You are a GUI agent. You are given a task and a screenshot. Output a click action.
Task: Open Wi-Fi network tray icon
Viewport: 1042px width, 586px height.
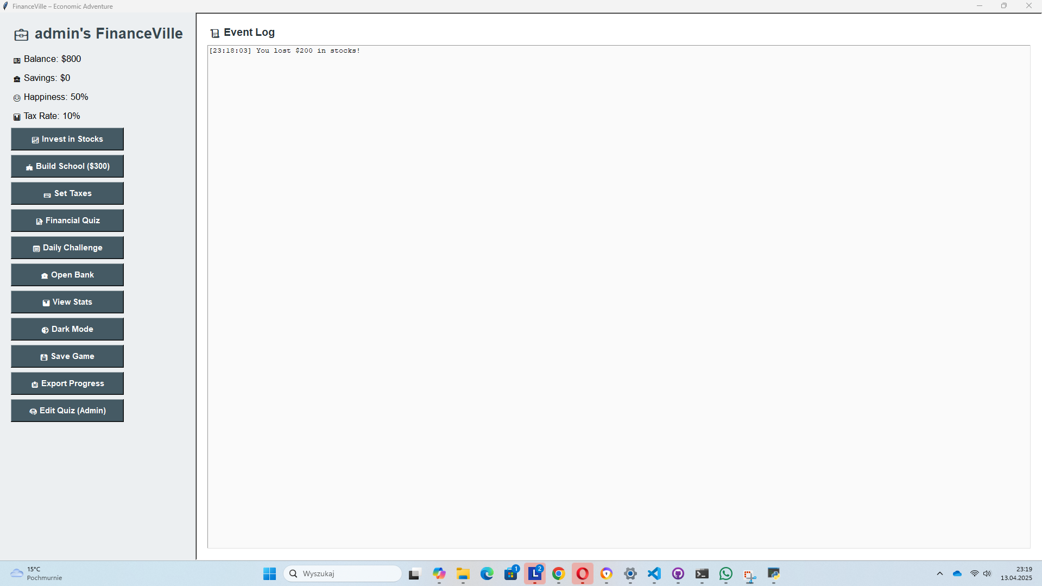pyautogui.click(x=974, y=574)
